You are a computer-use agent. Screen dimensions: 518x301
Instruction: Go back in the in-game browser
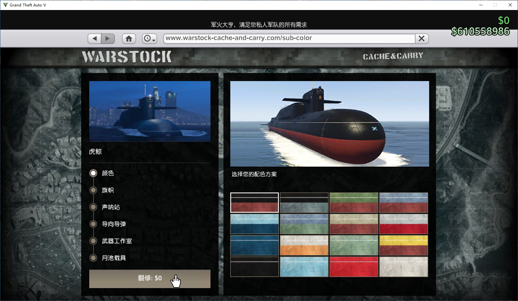[94, 38]
